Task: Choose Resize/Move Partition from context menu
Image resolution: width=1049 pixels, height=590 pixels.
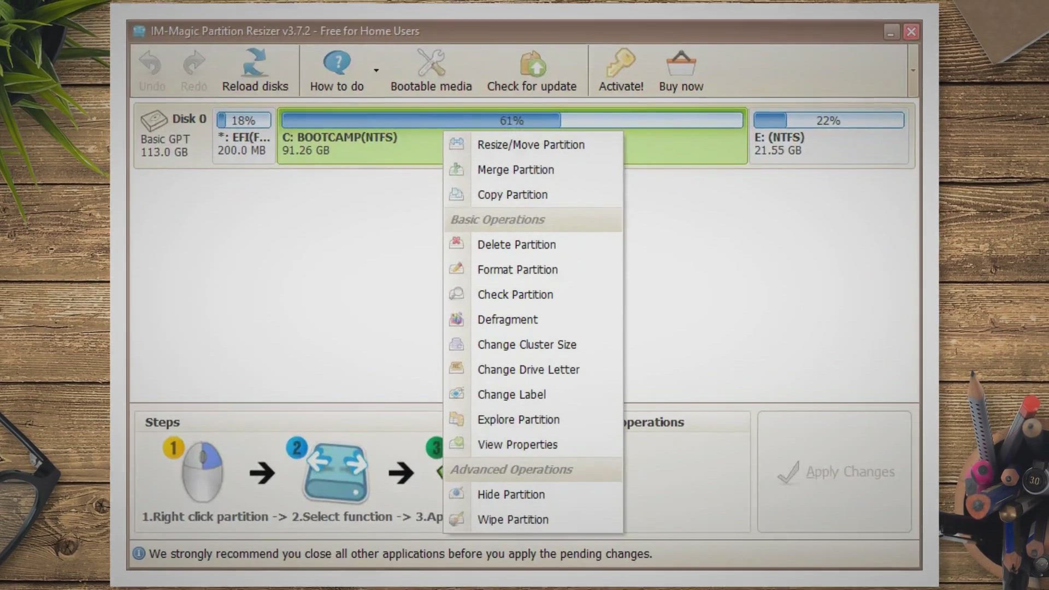Action: coord(533,145)
